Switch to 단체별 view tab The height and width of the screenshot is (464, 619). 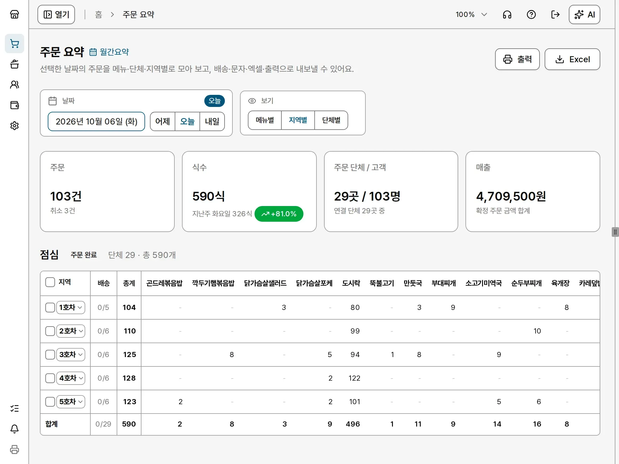331,120
